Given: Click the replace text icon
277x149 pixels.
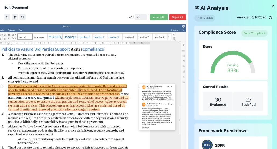Looking at the screenshot, I should [x=174, y=35].
